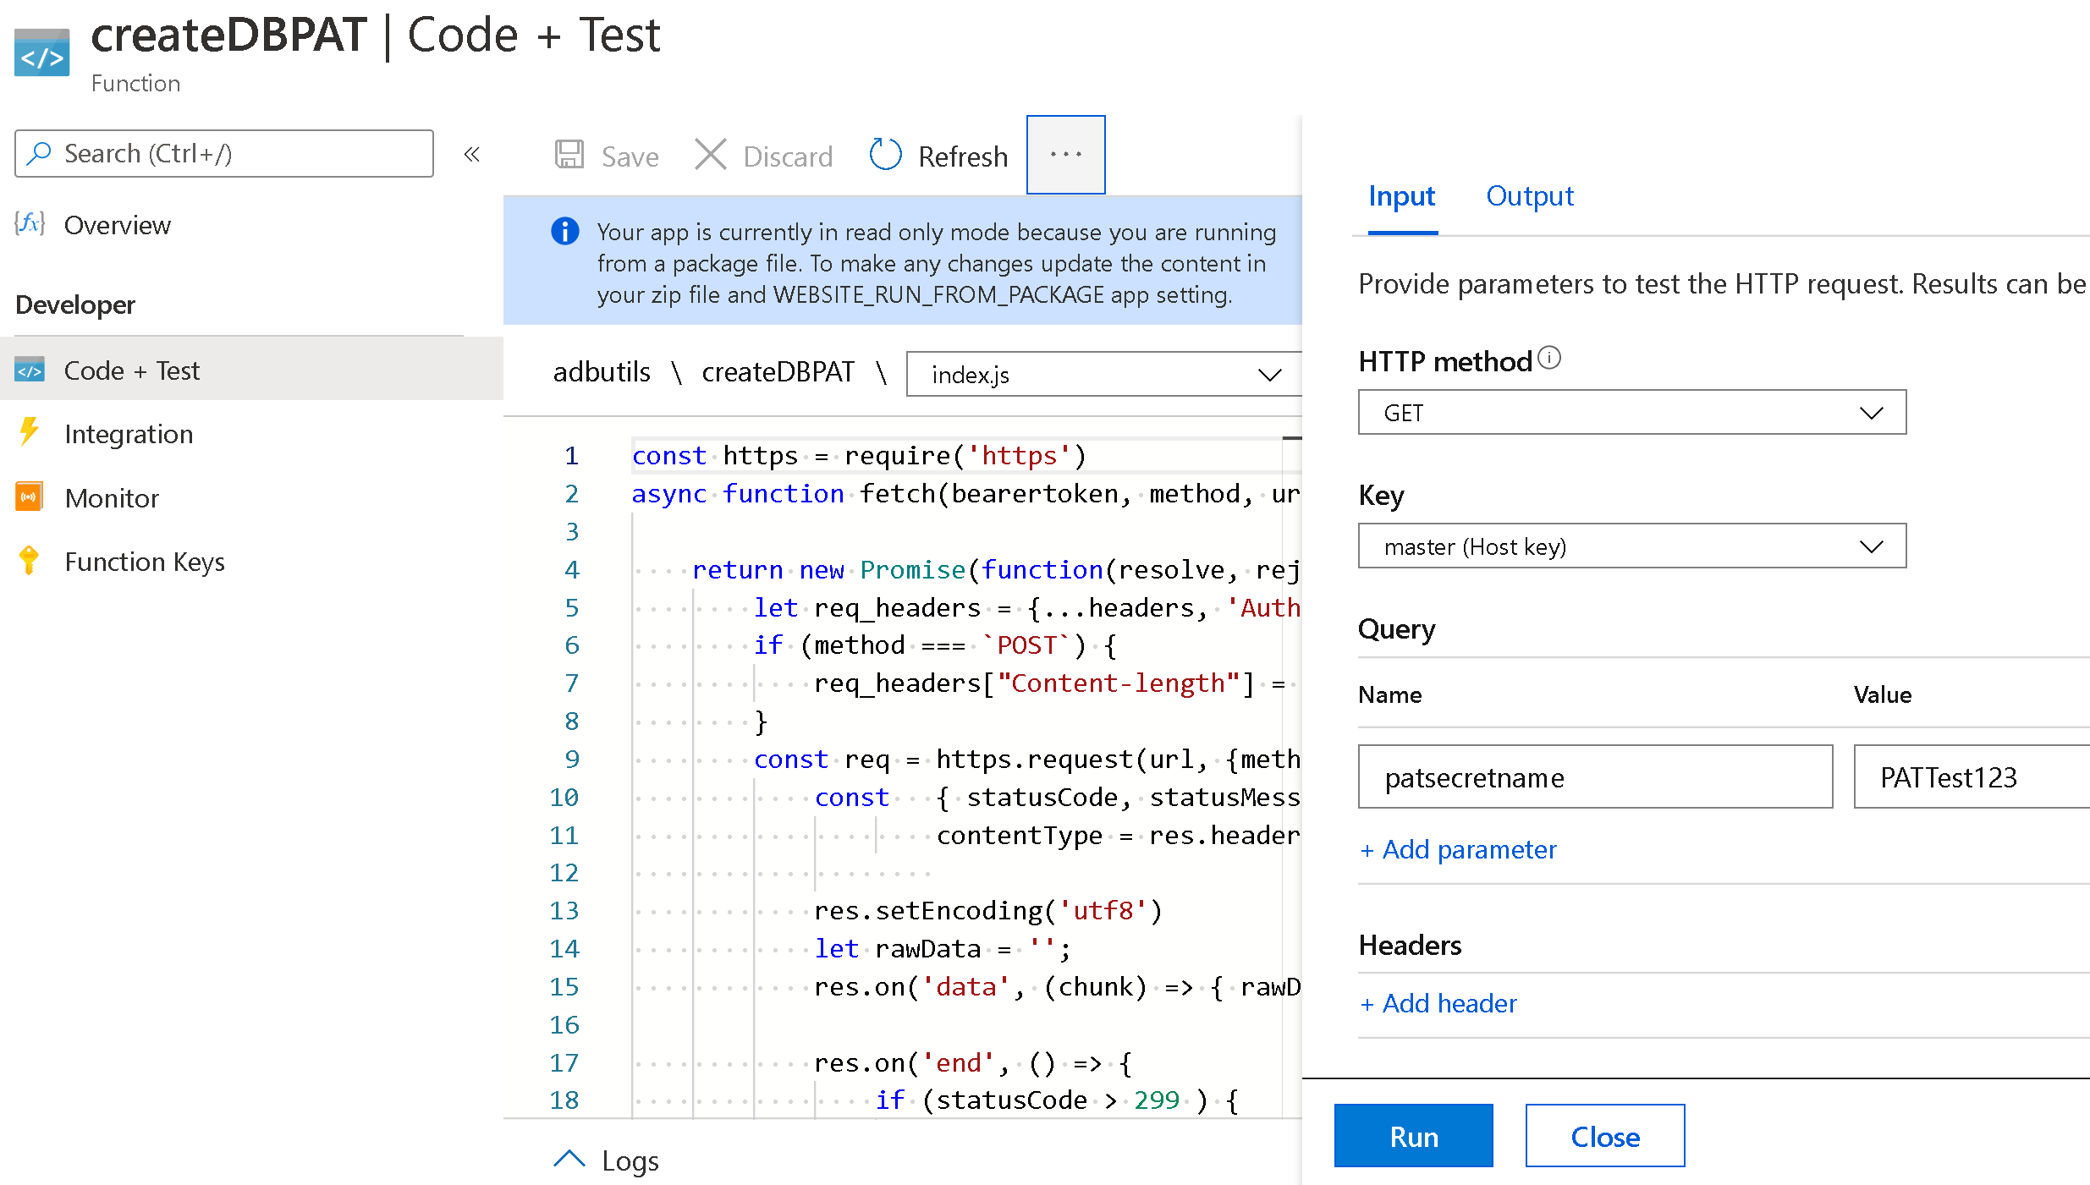
Task: Click the Function Keys key icon
Action: pyautogui.click(x=29, y=561)
